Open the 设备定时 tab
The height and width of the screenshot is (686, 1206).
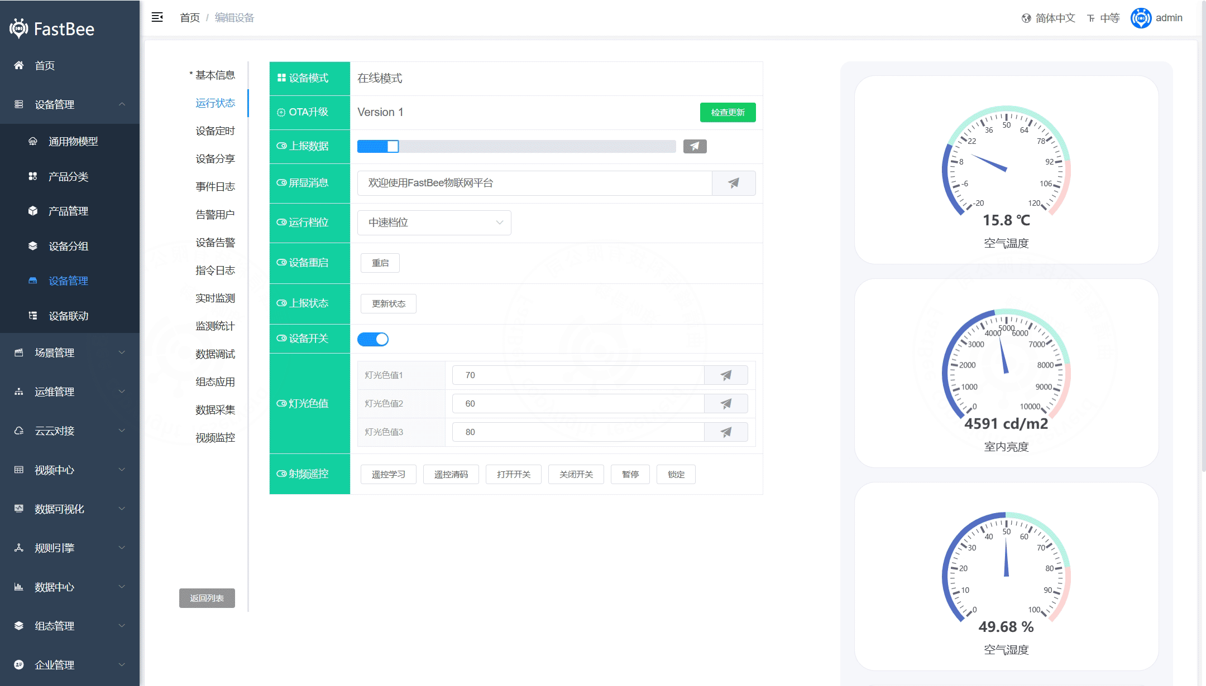coord(215,131)
